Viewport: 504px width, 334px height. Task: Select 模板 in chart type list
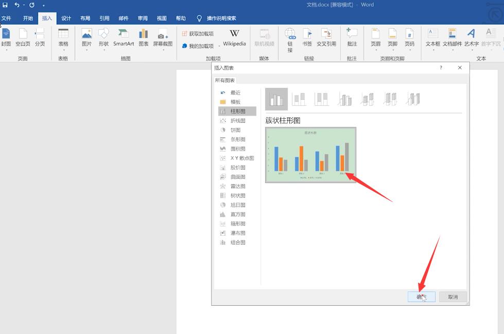click(x=237, y=102)
